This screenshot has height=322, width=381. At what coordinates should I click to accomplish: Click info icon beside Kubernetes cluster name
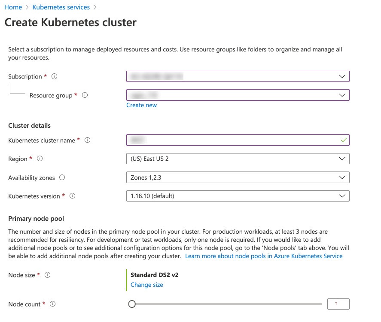pyautogui.click(x=88, y=140)
